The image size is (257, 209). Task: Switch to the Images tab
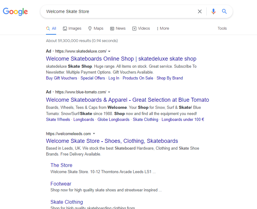point(72,28)
